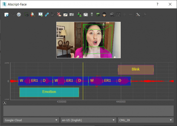Open the help question mark button
The height and width of the screenshot is (126, 177).
click(157, 4)
